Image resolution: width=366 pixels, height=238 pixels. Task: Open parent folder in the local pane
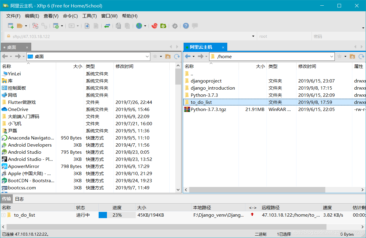coord(168,56)
